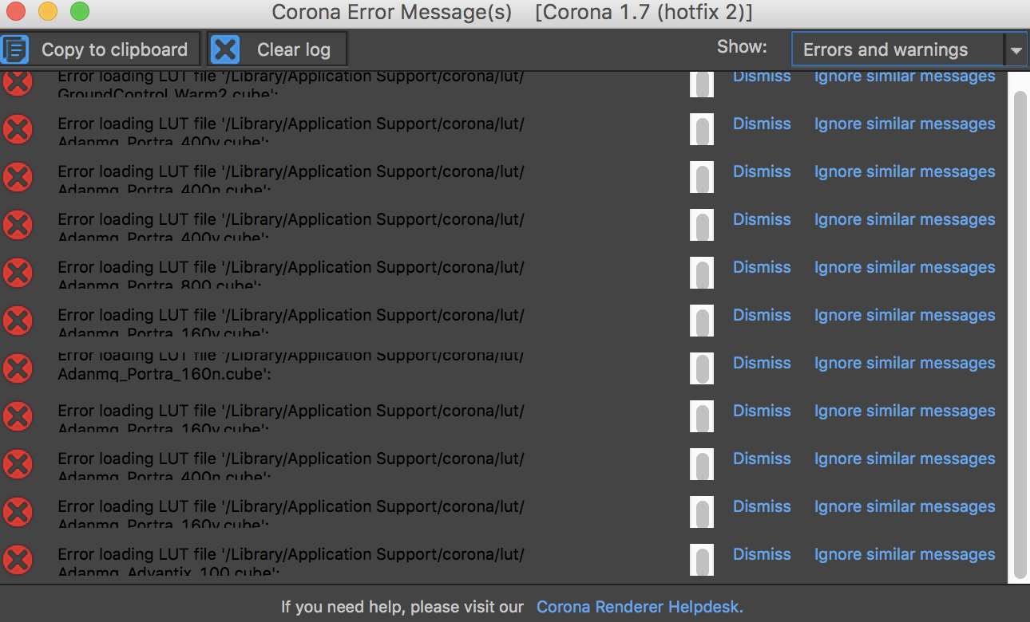The height and width of the screenshot is (622, 1030).
Task: Click the message scrollbar in the Adanmq_Advantix_100.cube row
Action: (702, 560)
